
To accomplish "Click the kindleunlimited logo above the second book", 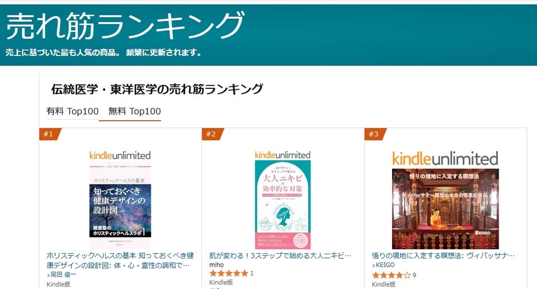I will 282,155.
